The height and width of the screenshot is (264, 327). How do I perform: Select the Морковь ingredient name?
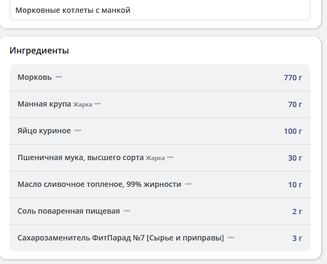[x=34, y=77]
